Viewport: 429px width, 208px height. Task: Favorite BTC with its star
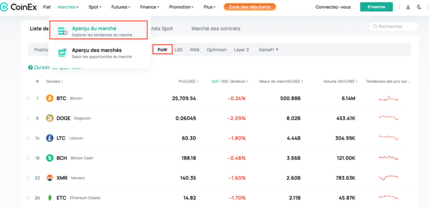tap(28, 98)
